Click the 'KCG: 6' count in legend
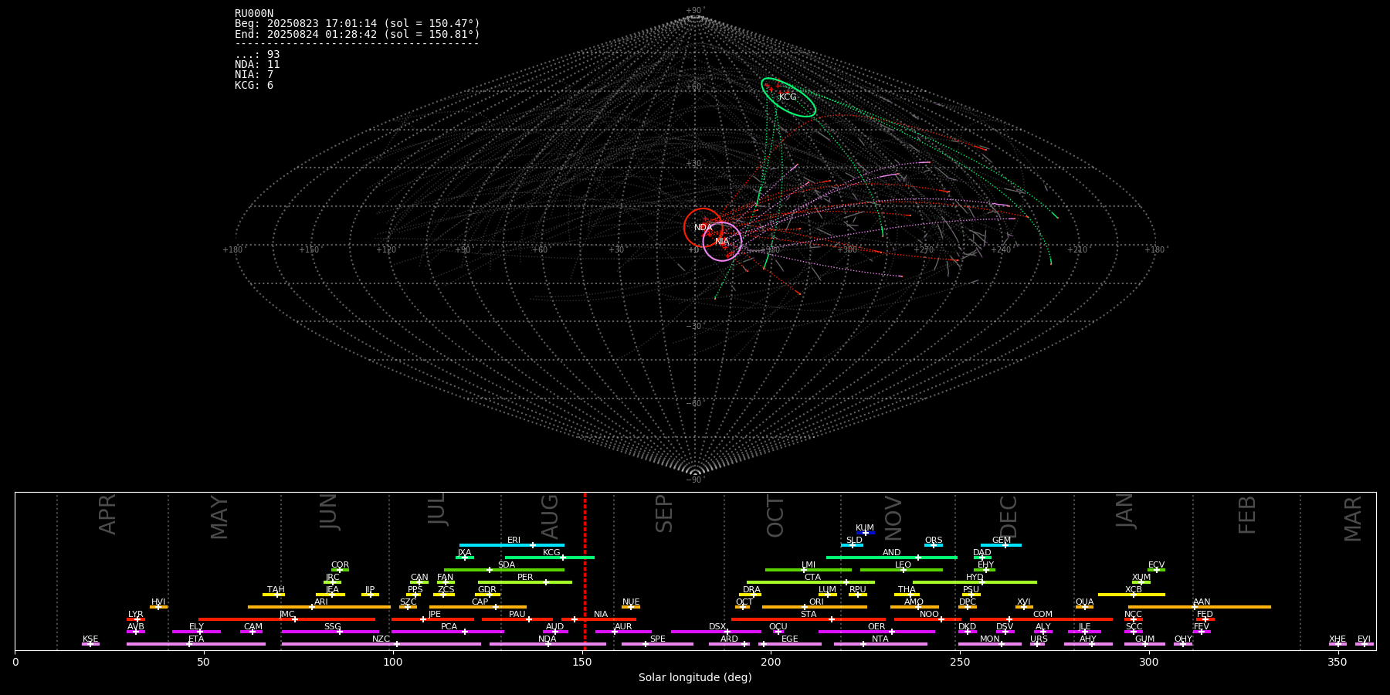 [x=254, y=85]
